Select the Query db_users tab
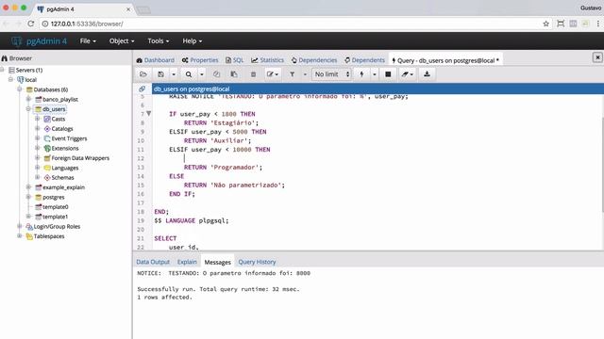Viewport: 604px width, 339px height. (445, 60)
